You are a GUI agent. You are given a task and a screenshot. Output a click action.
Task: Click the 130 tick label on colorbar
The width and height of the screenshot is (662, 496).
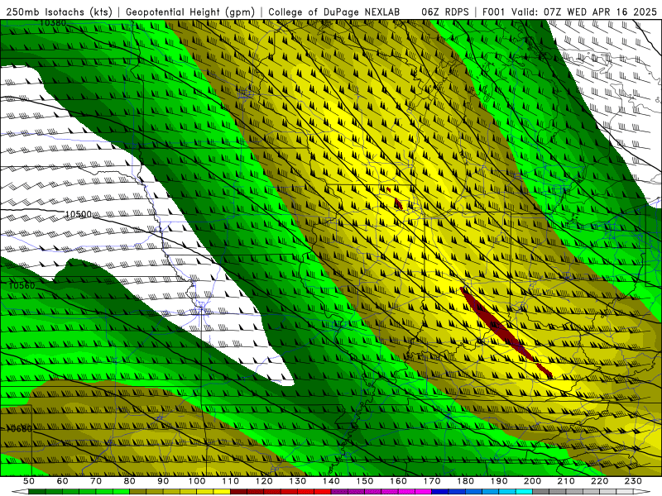[x=298, y=481]
